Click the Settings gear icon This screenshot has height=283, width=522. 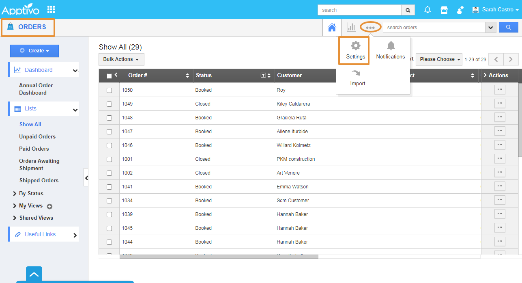pyautogui.click(x=355, y=46)
